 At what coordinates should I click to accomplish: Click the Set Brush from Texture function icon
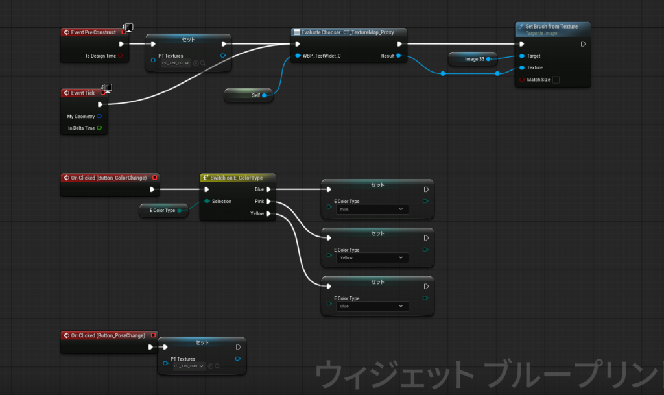[x=521, y=27]
